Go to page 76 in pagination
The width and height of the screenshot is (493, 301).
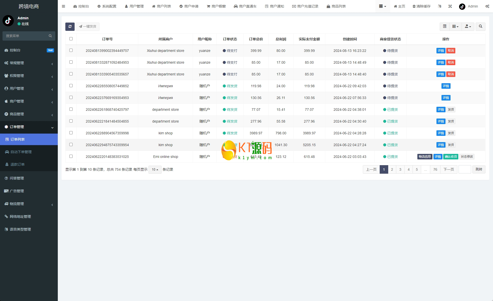435,169
